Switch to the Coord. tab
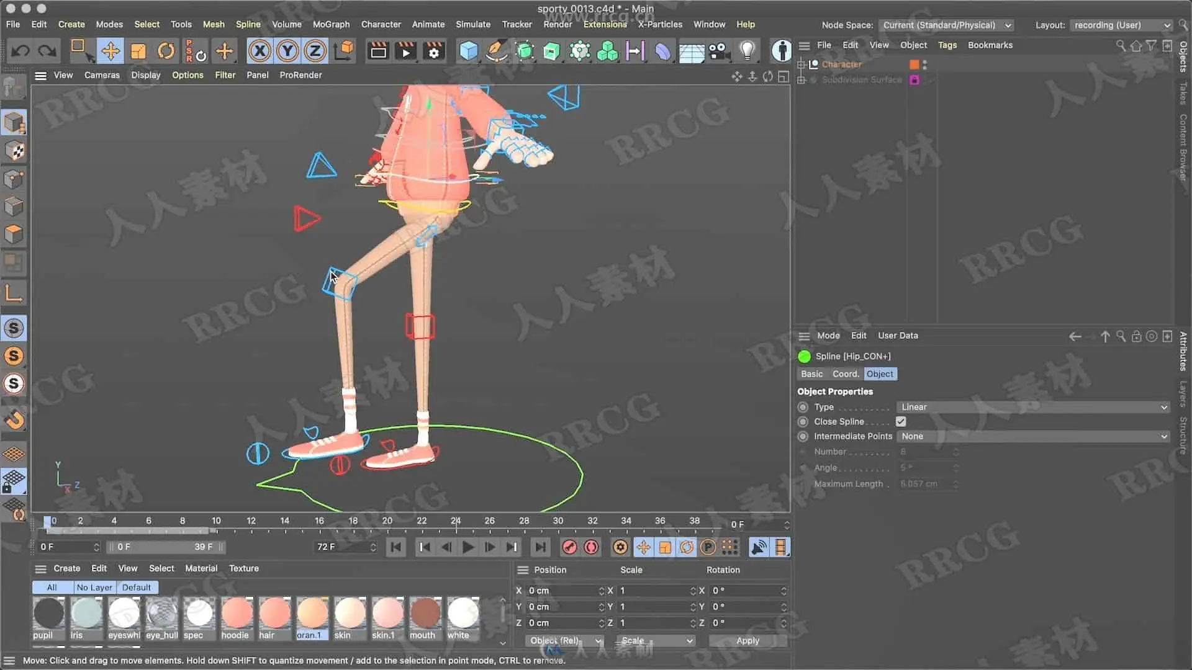 click(845, 374)
